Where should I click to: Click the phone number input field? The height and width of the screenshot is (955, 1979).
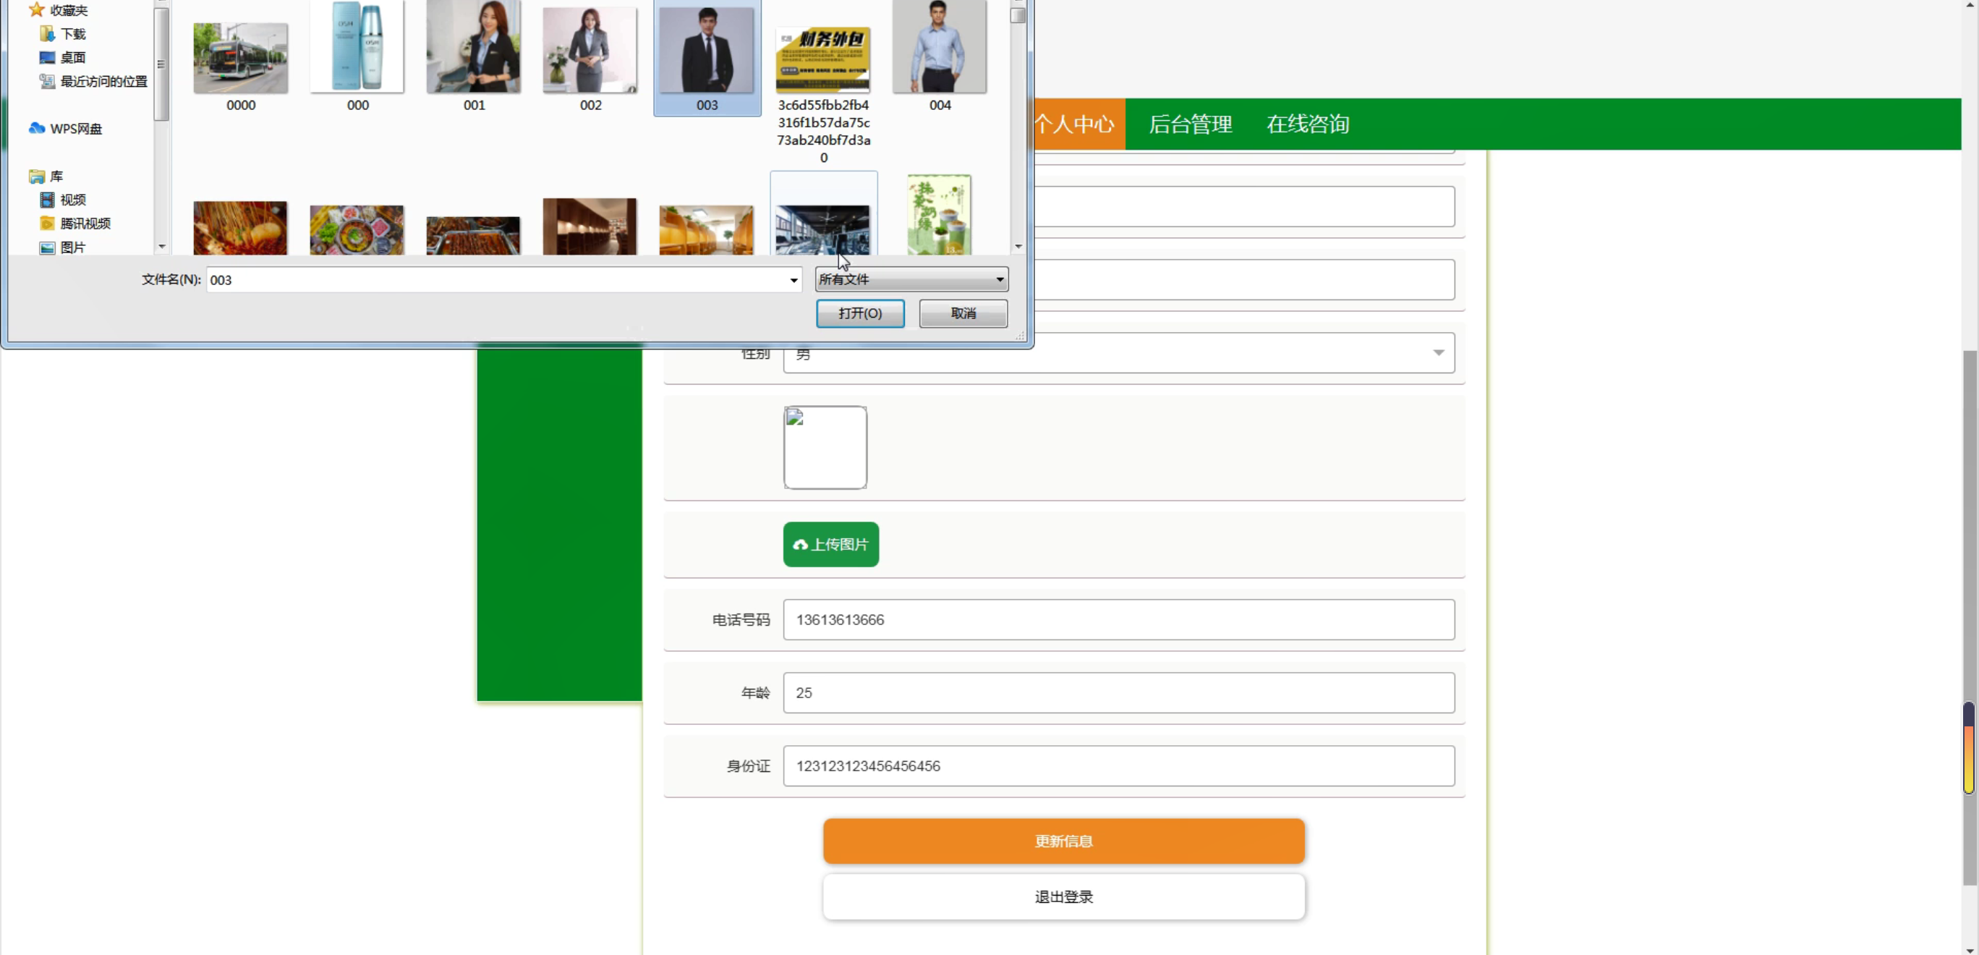click(1118, 620)
